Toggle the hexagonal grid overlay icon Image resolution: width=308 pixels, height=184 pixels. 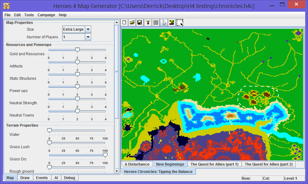click(156, 23)
